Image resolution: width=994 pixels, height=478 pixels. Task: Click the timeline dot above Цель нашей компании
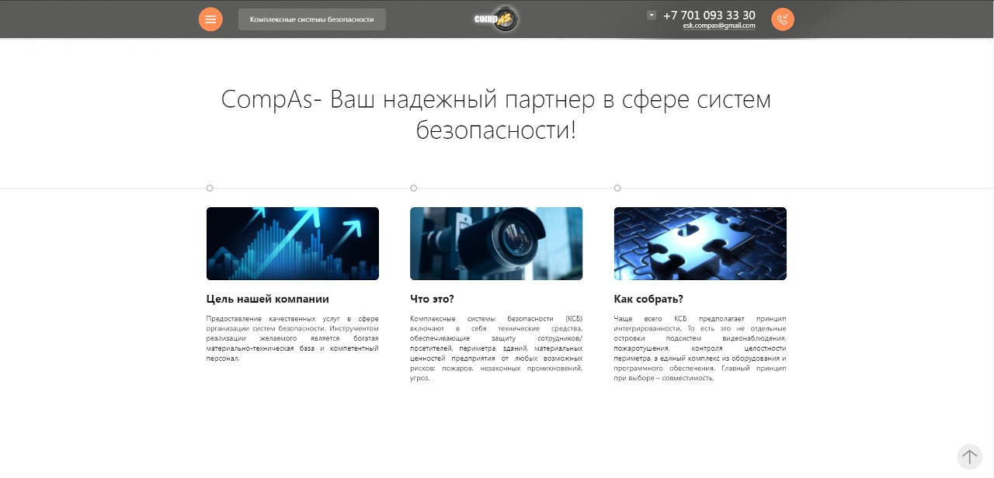tap(210, 188)
